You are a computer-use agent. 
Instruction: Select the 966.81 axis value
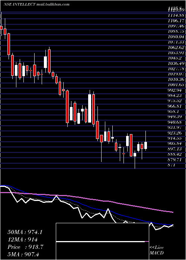[174, 106]
